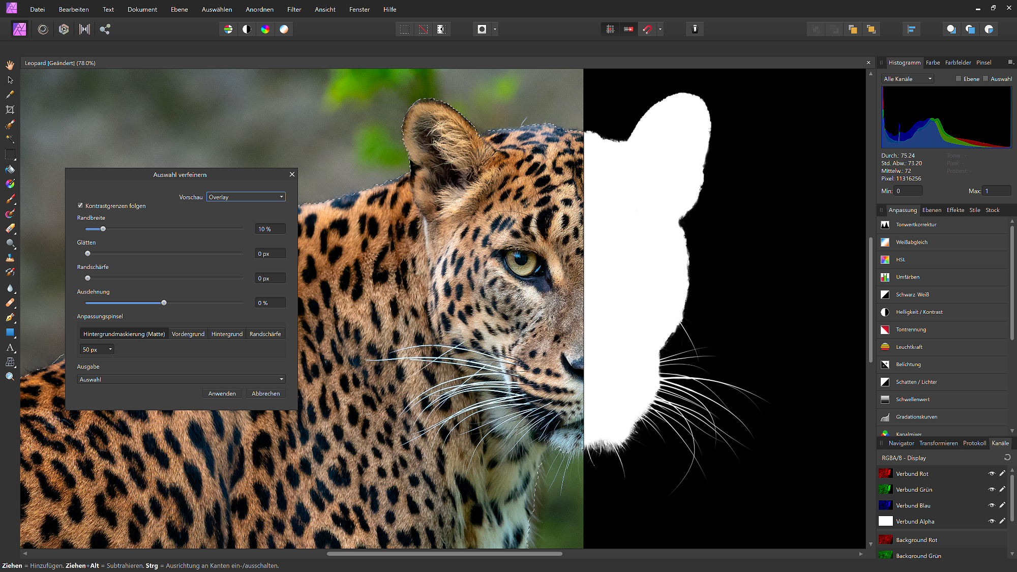Select the Hand (view) tool
Screen dimensions: 1017x572
tap(10, 65)
